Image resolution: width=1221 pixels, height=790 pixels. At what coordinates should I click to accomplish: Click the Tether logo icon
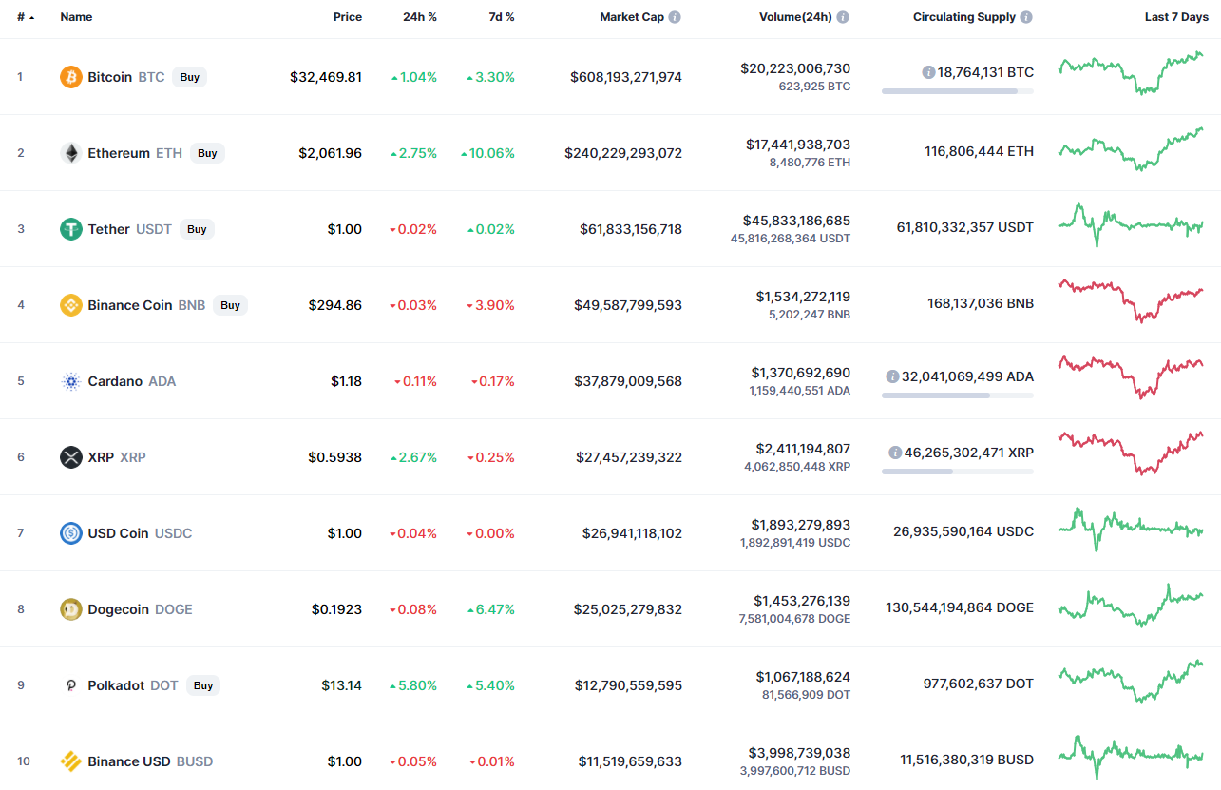pos(71,229)
